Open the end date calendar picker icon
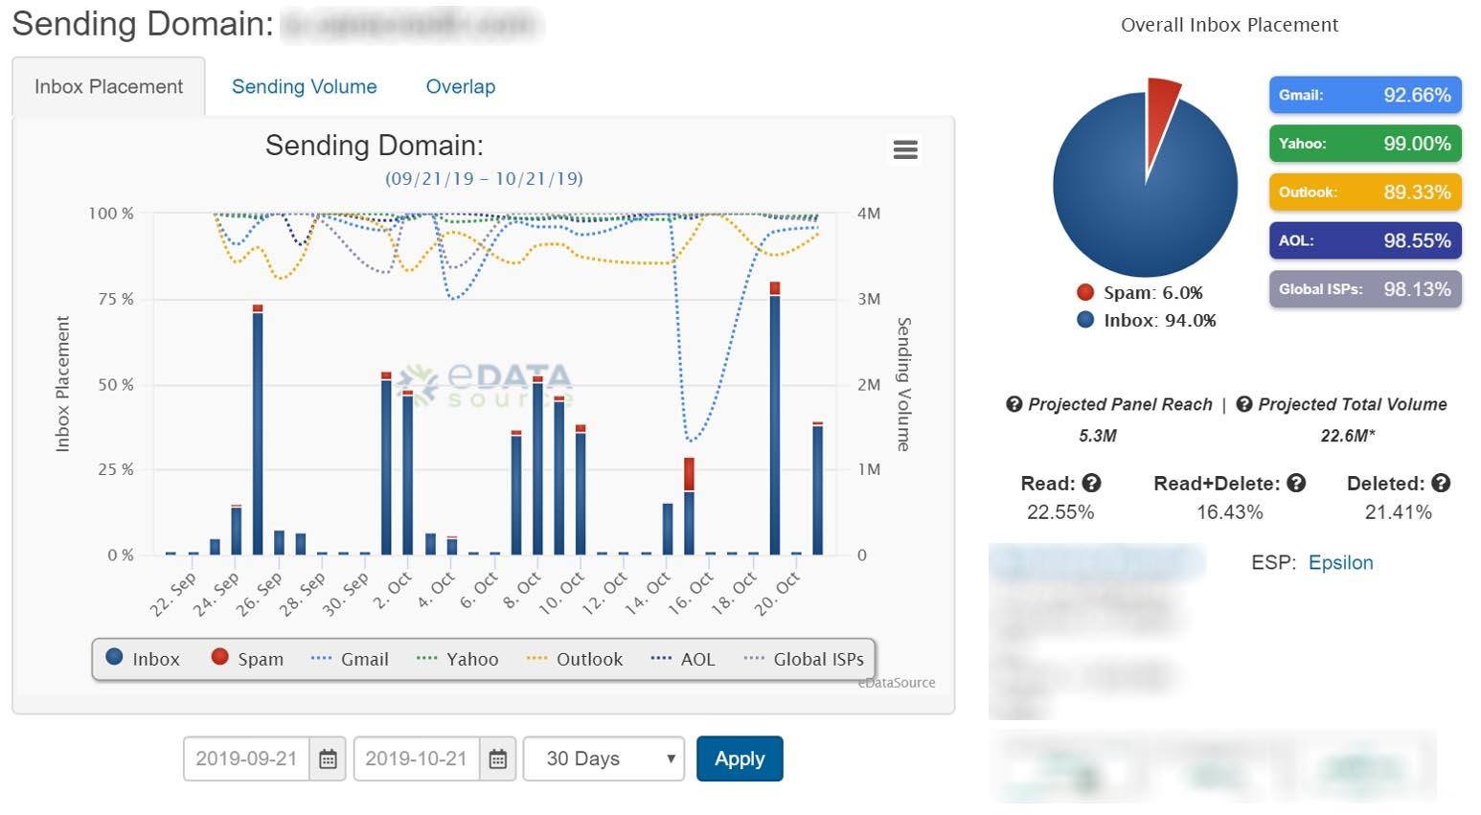The height and width of the screenshot is (815, 1481). (498, 759)
